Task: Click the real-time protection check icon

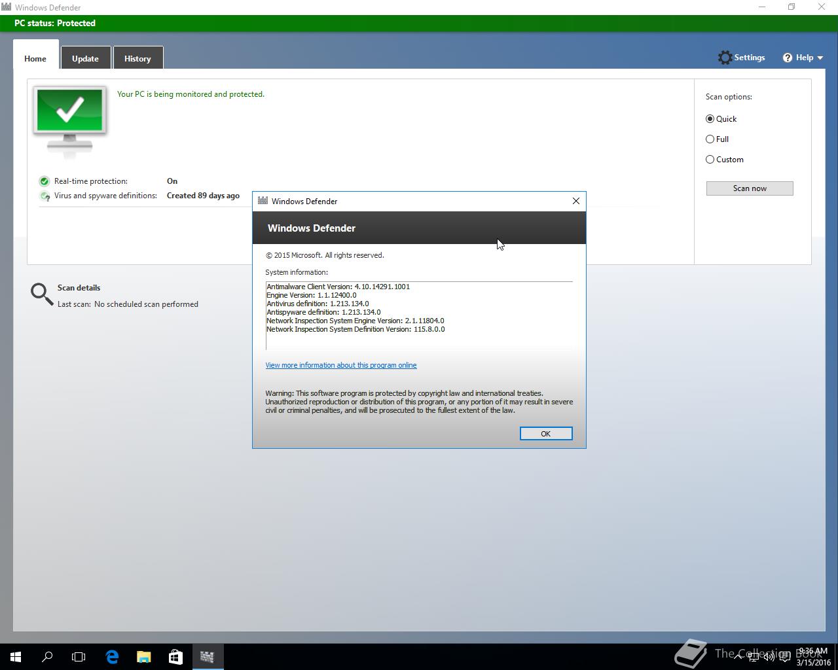Action: pos(45,181)
